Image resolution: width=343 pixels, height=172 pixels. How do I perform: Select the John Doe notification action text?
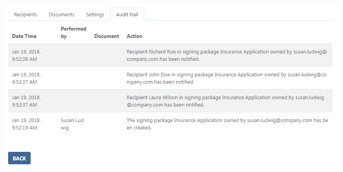click(x=227, y=78)
